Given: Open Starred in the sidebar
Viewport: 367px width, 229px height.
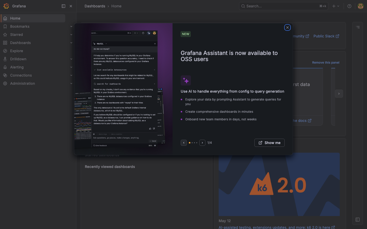Looking at the screenshot, I should (16, 35).
